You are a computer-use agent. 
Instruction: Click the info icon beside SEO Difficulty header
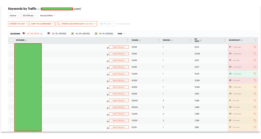point(242,40)
